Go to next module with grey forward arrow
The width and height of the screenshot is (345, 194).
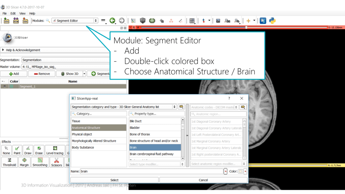point(122,21)
